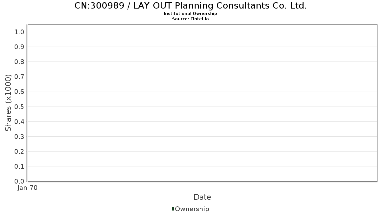Toggle the Ownership series legend label
The height and width of the screenshot is (214, 381).
(192, 209)
